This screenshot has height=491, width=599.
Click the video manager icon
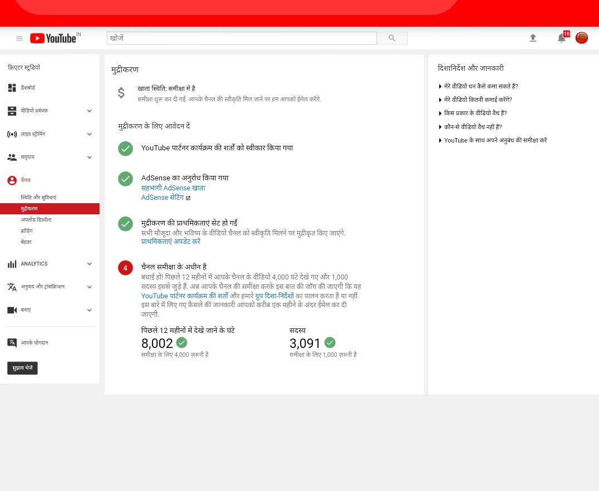pyautogui.click(x=12, y=111)
